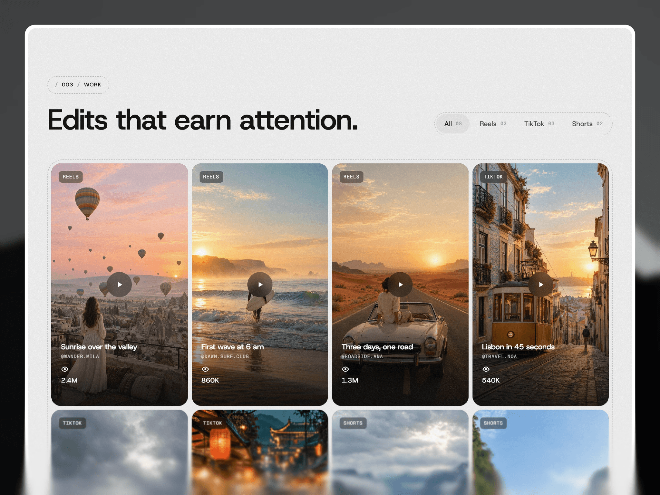Click the views eye icon above 860K

(205, 369)
